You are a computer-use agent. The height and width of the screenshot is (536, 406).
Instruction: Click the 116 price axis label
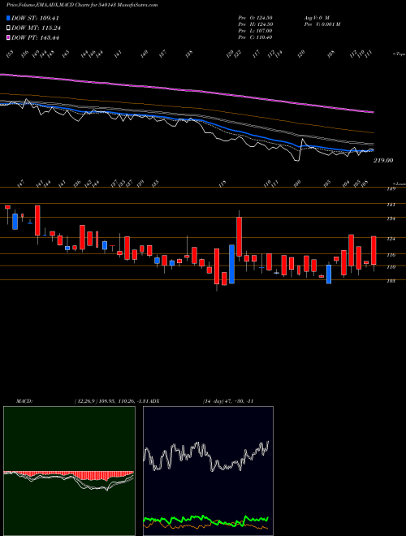coord(391,255)
